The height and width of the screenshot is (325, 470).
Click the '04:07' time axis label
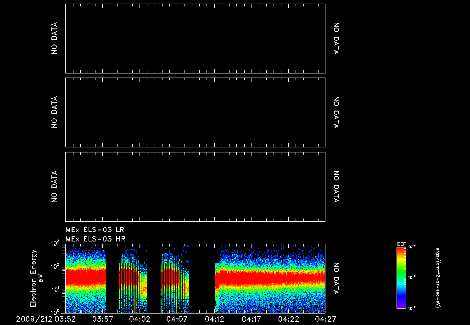(177, 319)
